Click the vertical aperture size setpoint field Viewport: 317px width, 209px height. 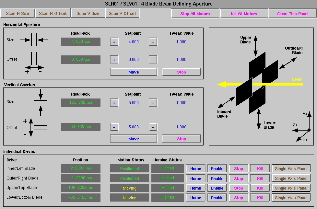[x=134, y=102]
